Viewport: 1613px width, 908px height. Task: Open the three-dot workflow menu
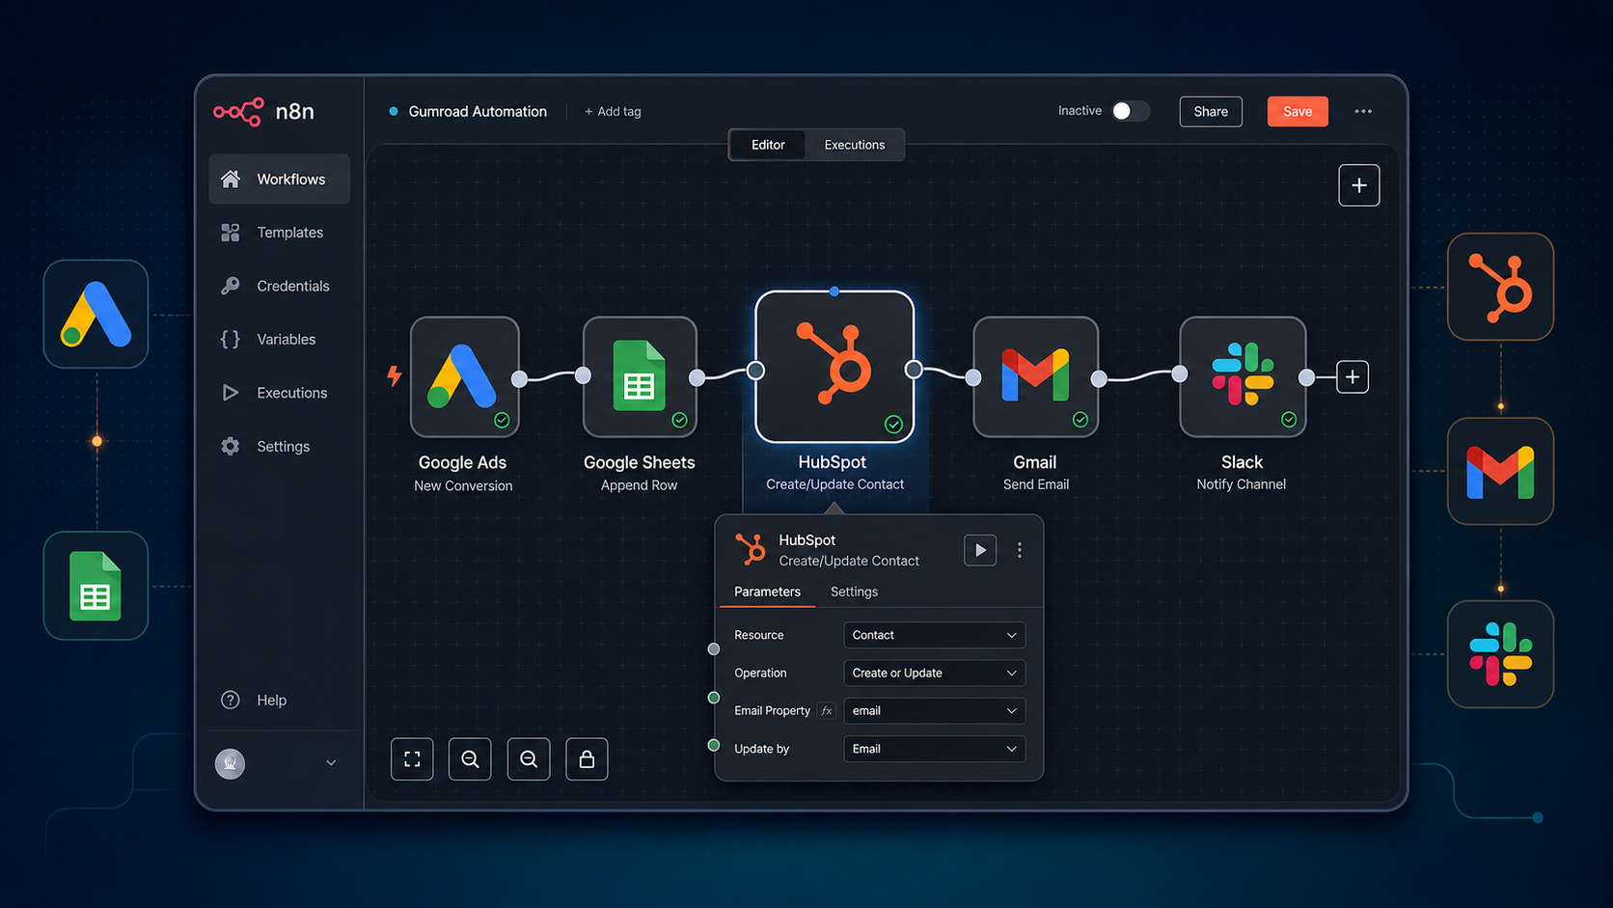pos(1363,112)
